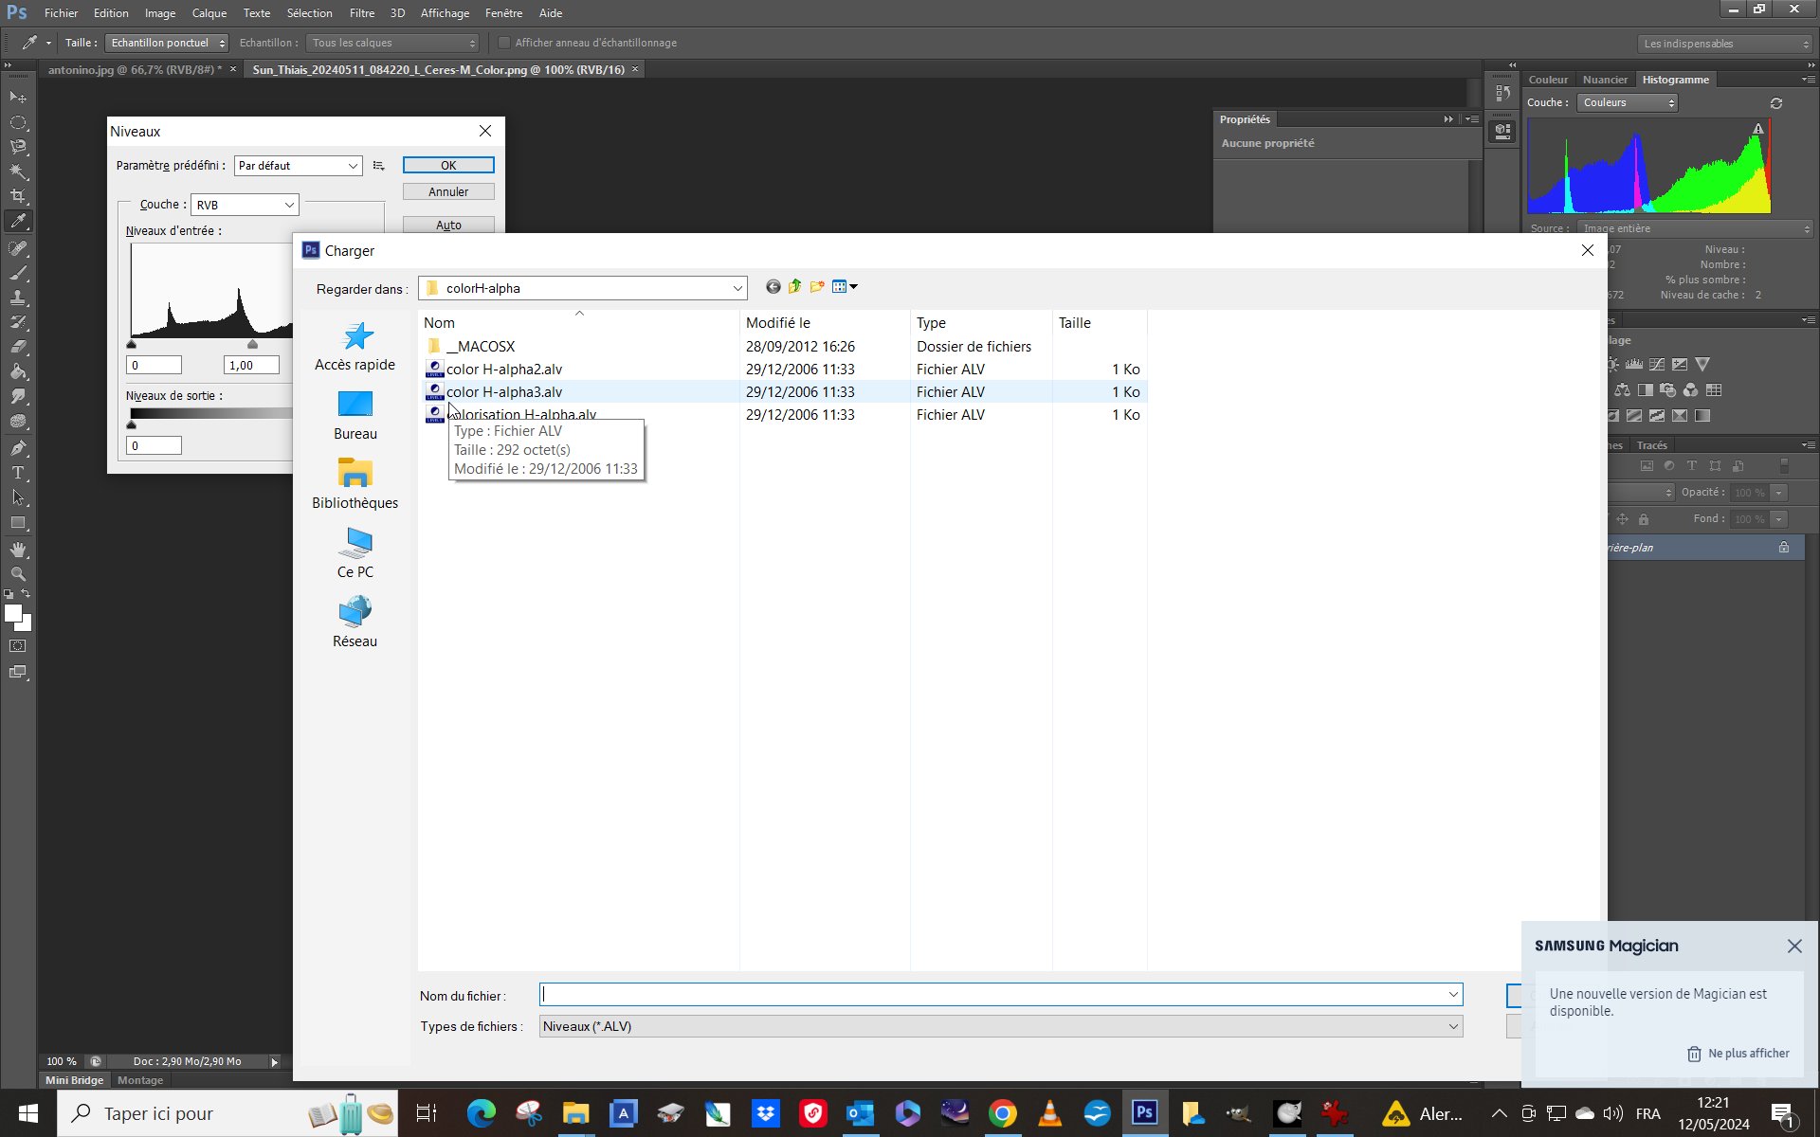
Task: Refresh the histogram panel
Action: (1776, 103)
